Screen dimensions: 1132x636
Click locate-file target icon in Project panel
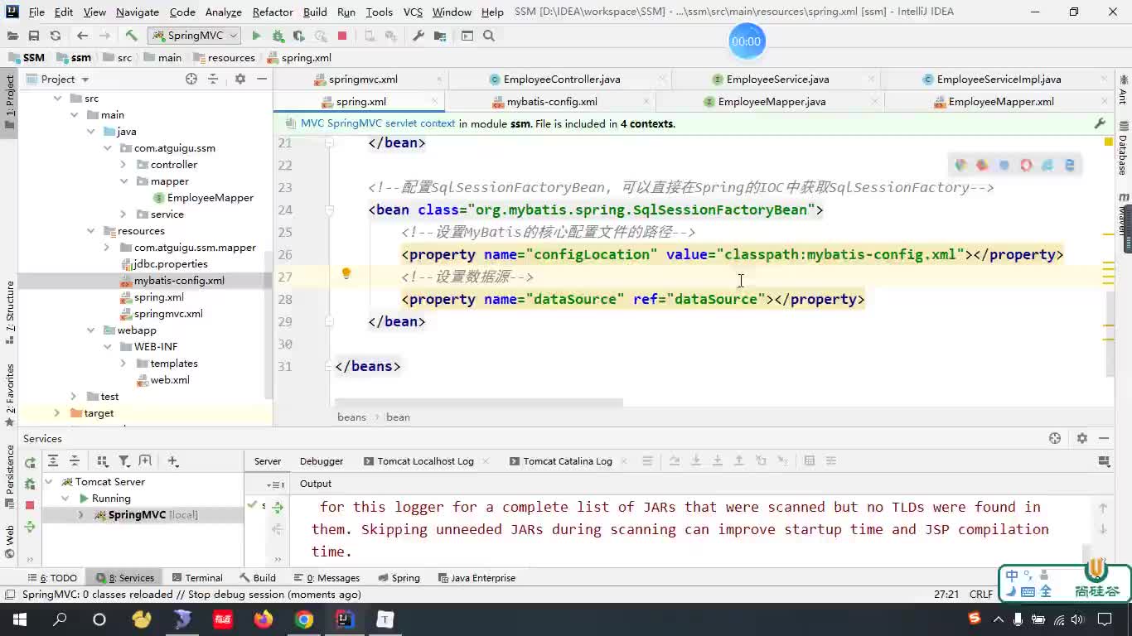[191, 79]
